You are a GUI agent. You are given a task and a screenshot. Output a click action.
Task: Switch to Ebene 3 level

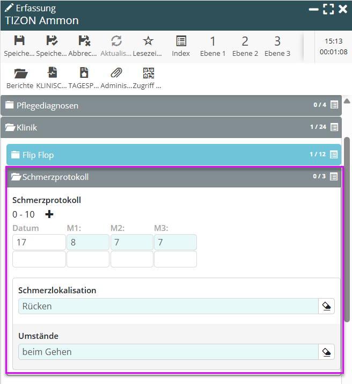[x=277, y=46]
